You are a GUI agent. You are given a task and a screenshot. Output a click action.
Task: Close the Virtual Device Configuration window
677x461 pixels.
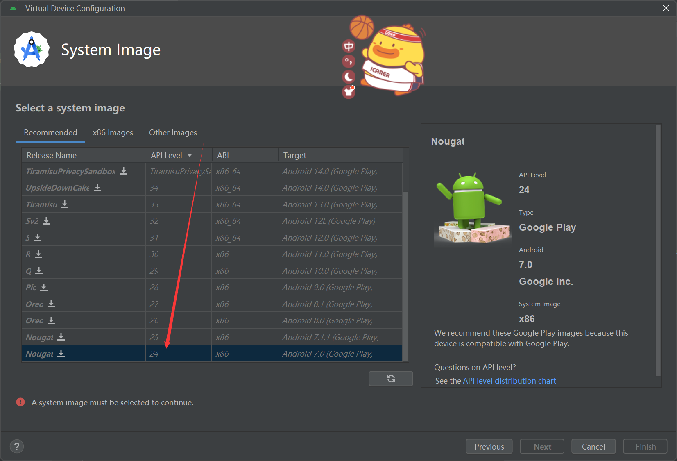(x=666, y=8)
